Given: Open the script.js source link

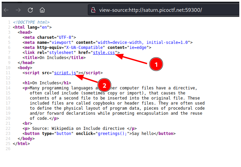Looking at the screenshot, I should [65, 73].
